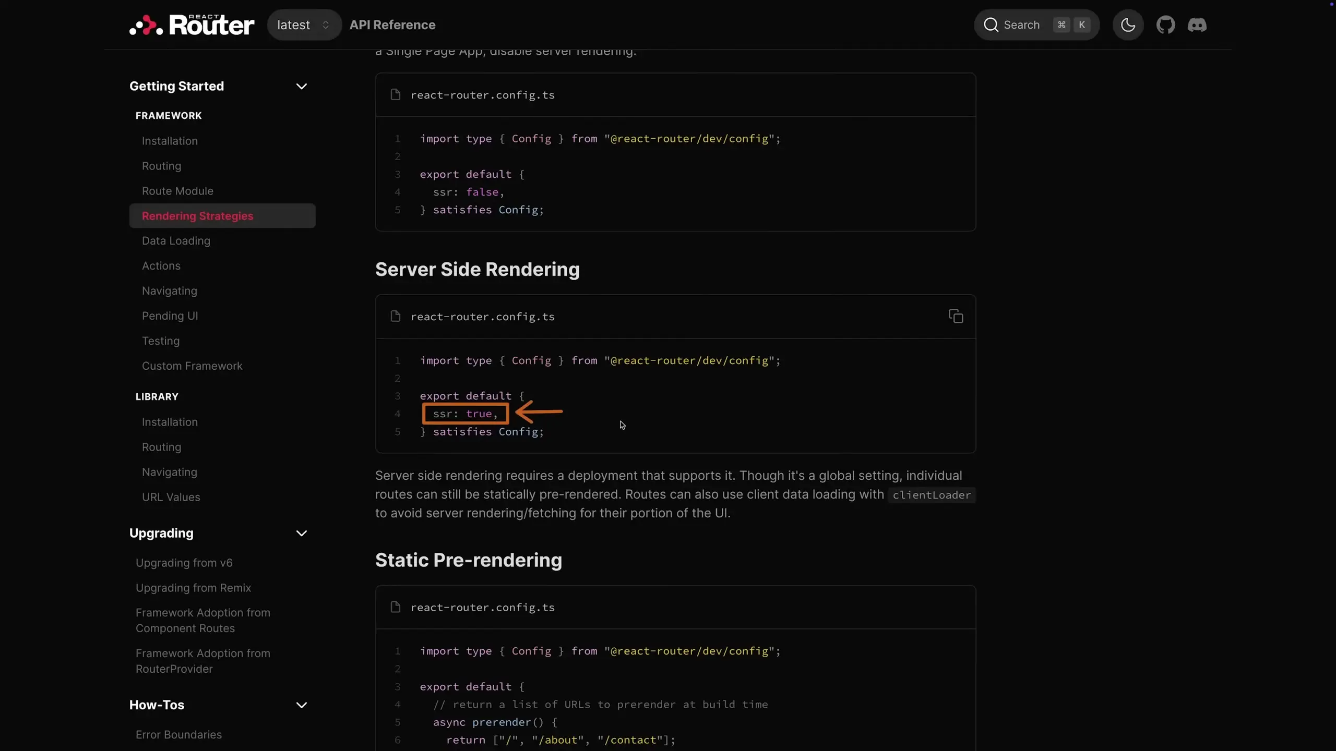Image resolution: width=1336 pixels, height=751 pixels.
Task: Click 'async prerender() {' code line
Action: point(495,722)
